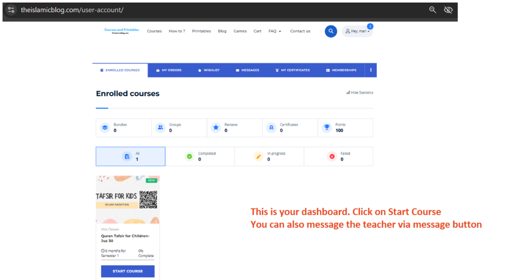Expand the three-dot more tabs menu
This screenshot has height=280, width=524.
click(370, 70)
